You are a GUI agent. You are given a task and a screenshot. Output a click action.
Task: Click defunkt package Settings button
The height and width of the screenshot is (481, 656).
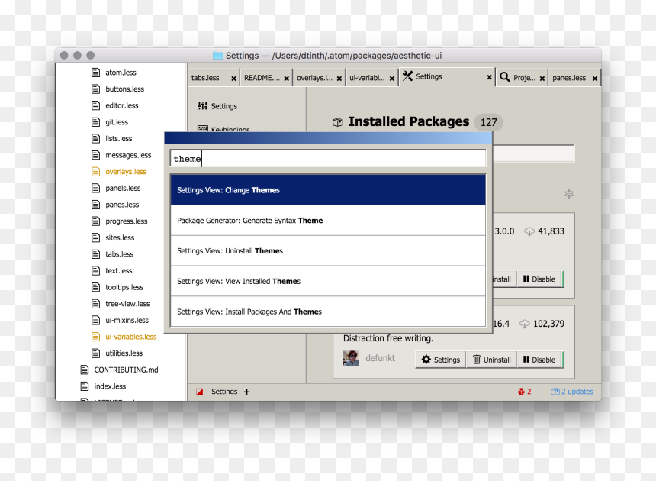(x=441, y=360)
